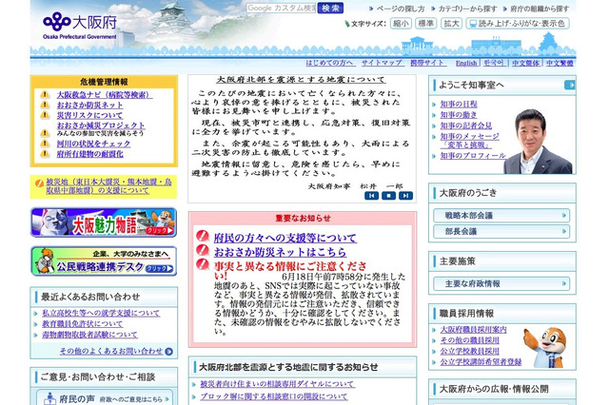The width and height of the screenshot is (609, 405).
Task: Open カテゴリーから探す link
Action: click(x=467, y=9)
